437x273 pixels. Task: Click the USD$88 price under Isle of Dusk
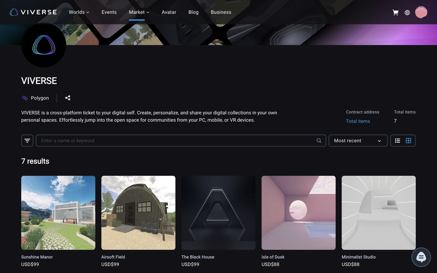pyautogui.click(x=270, y=264)
